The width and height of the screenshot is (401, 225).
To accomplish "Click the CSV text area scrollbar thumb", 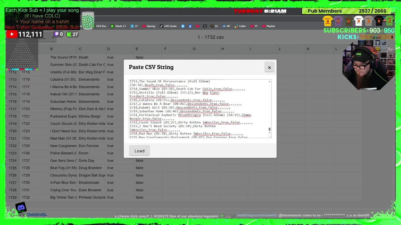I will click(x=269, y=129).
